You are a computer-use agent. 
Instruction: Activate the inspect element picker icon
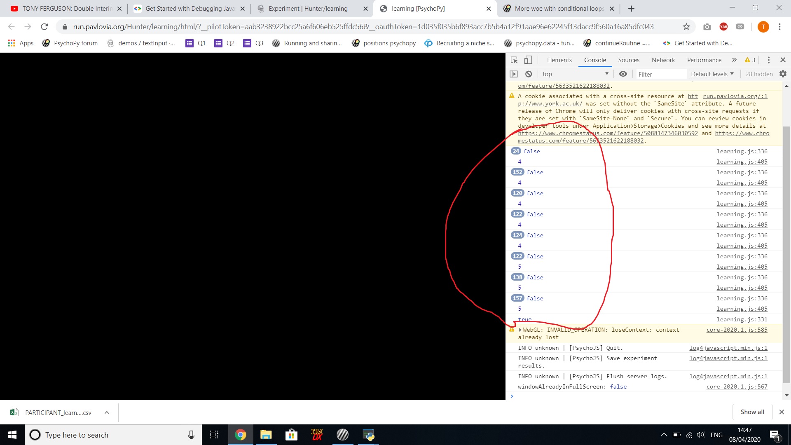pyautogui.click(x=514, y=60)
